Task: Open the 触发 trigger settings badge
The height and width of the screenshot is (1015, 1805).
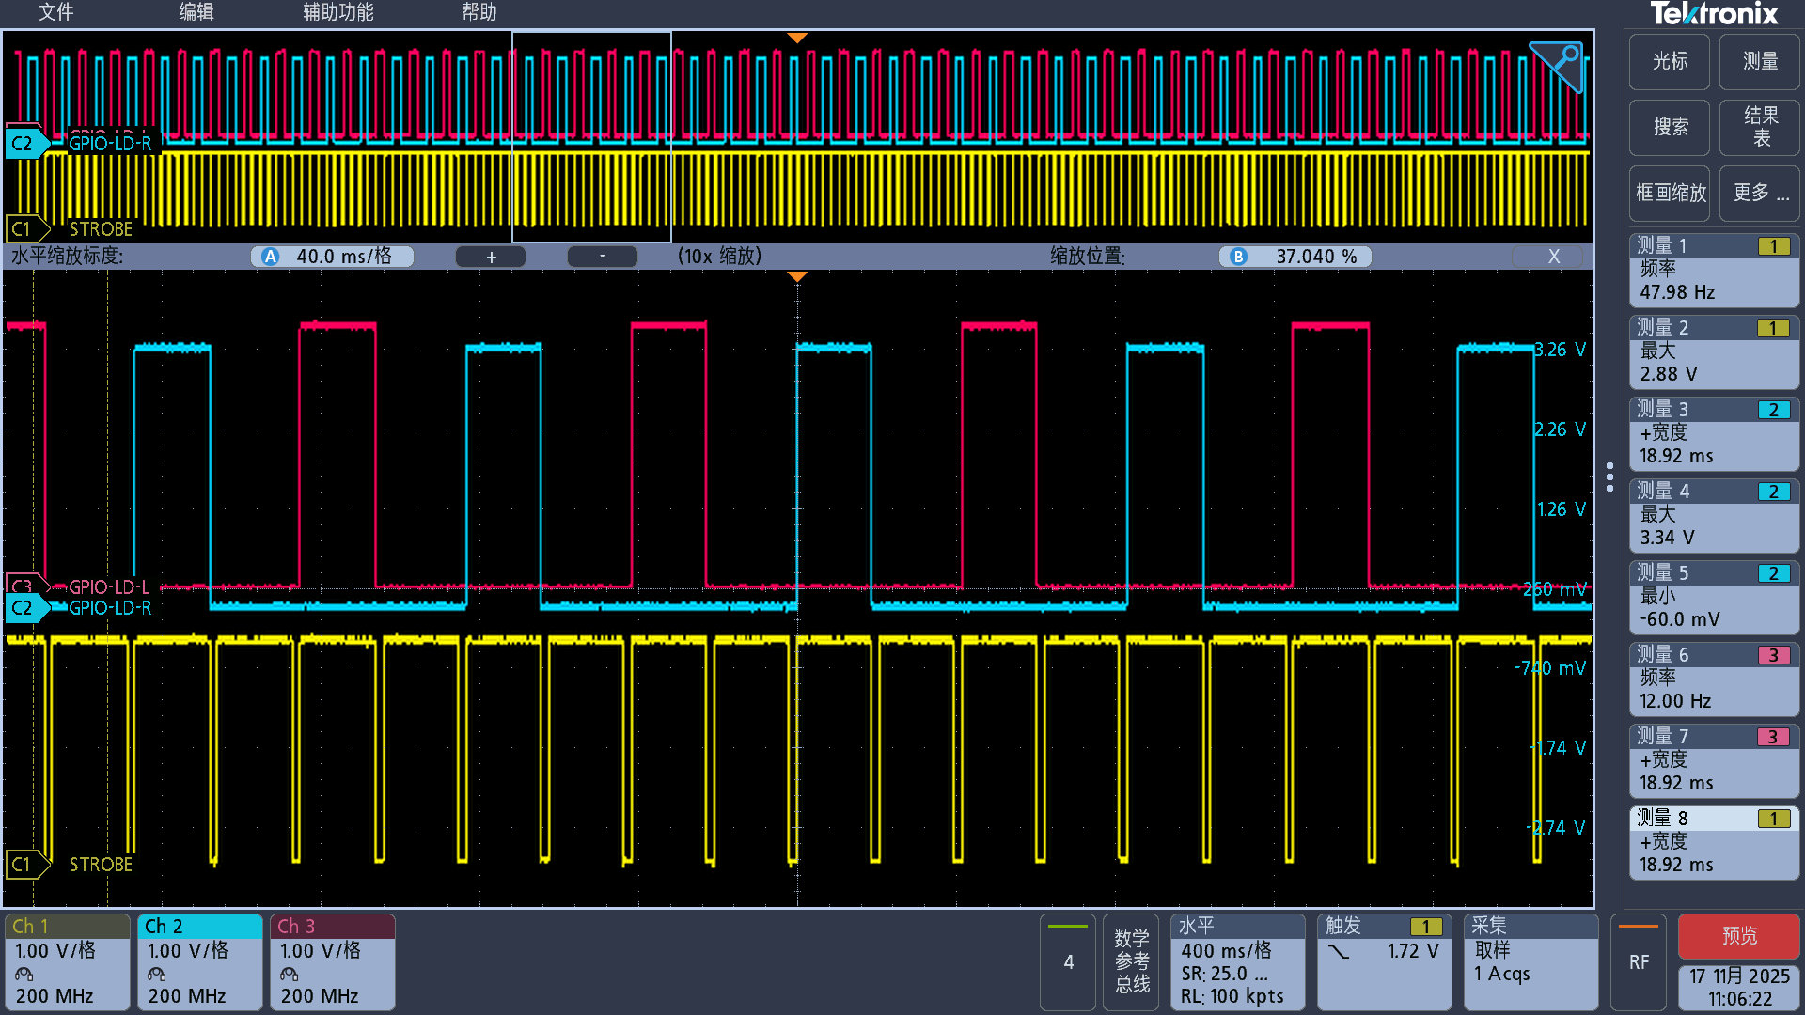Action: click(x=1383, y=960)
